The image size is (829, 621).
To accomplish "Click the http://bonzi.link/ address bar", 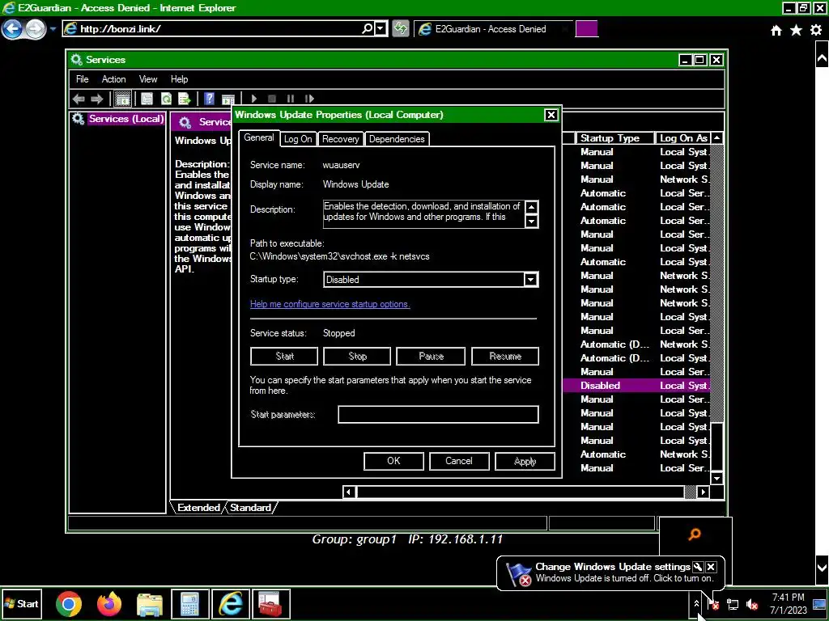I will [x=211, y=28].
